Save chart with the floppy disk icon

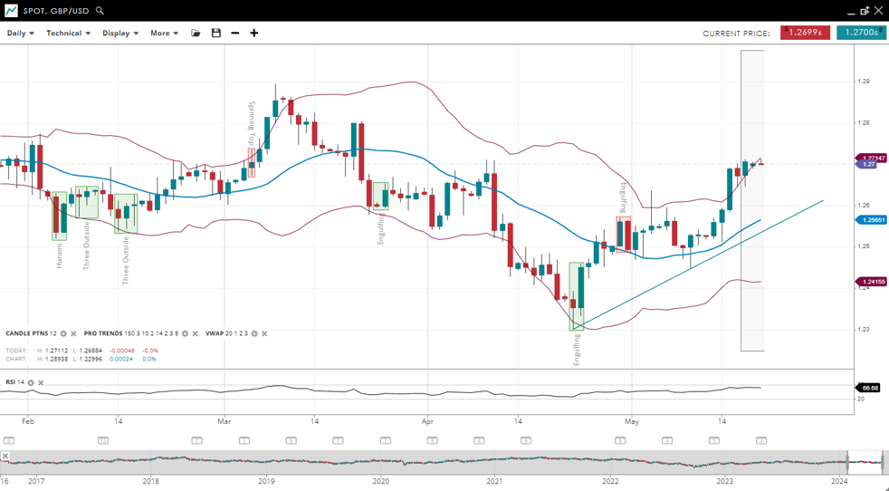(216, 34)
